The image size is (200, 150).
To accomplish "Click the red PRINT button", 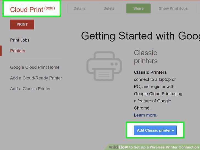I will [22, 24].
